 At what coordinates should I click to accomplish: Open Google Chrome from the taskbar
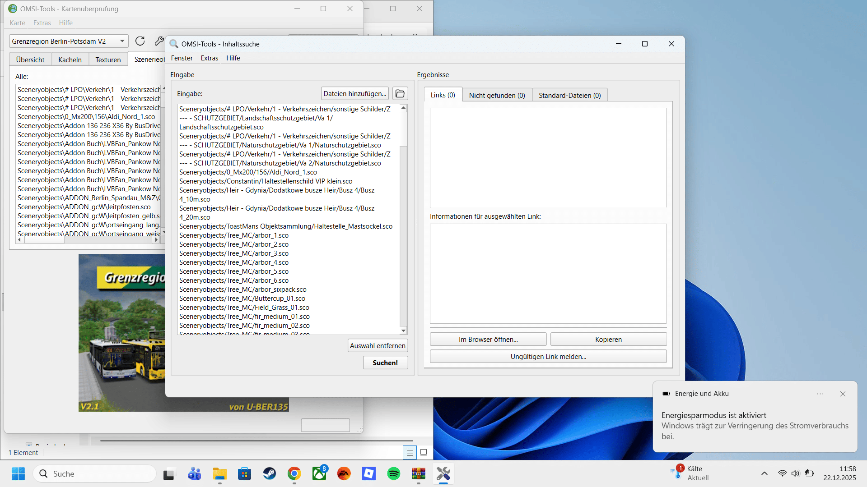pyautogui.click(x=294, y=473)
